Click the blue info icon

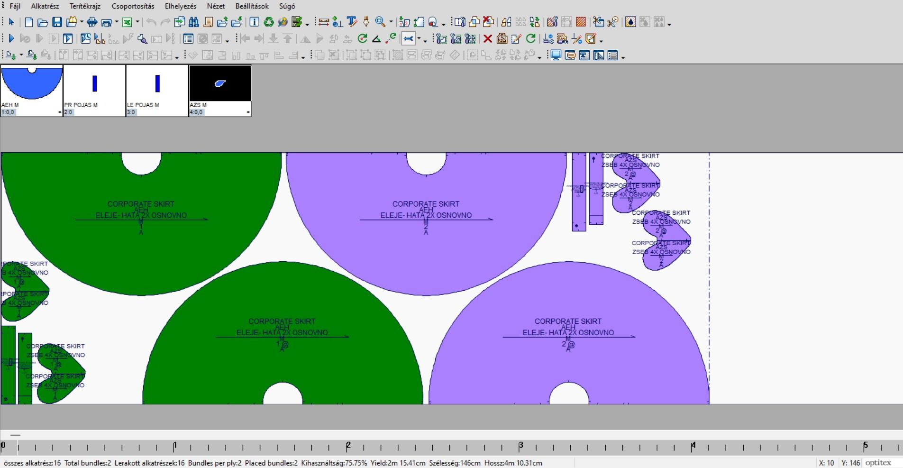(254, 22)
